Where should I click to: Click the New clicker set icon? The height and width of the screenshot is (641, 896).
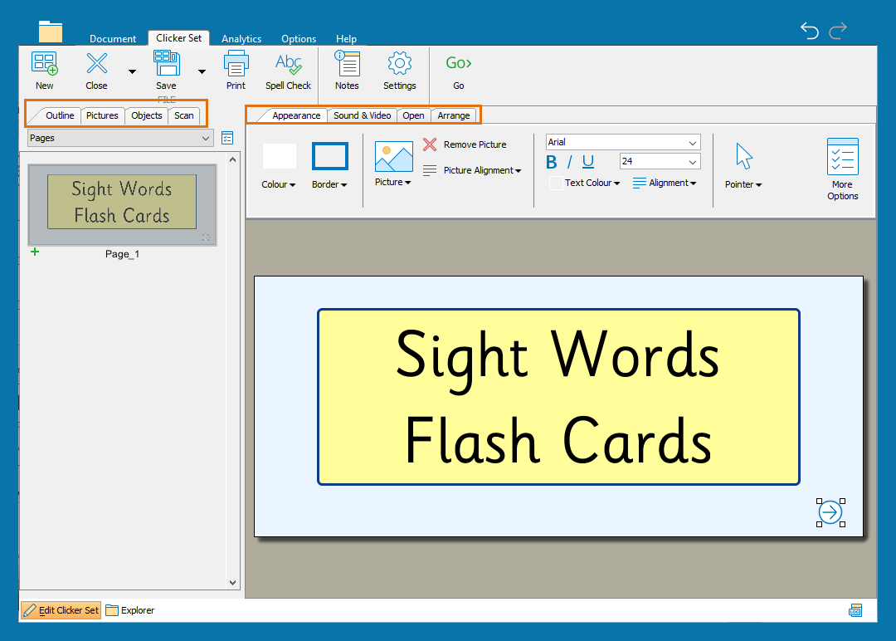(x=44, y=64)
